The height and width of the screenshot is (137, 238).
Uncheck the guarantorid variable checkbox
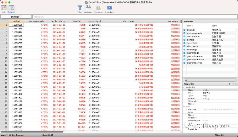[x=185, y=53]
